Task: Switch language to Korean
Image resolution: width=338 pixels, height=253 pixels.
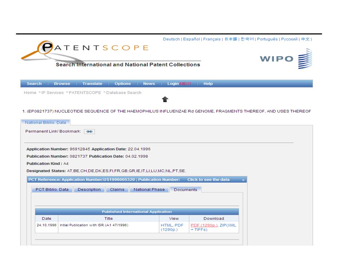Action: tap(247, 39)
